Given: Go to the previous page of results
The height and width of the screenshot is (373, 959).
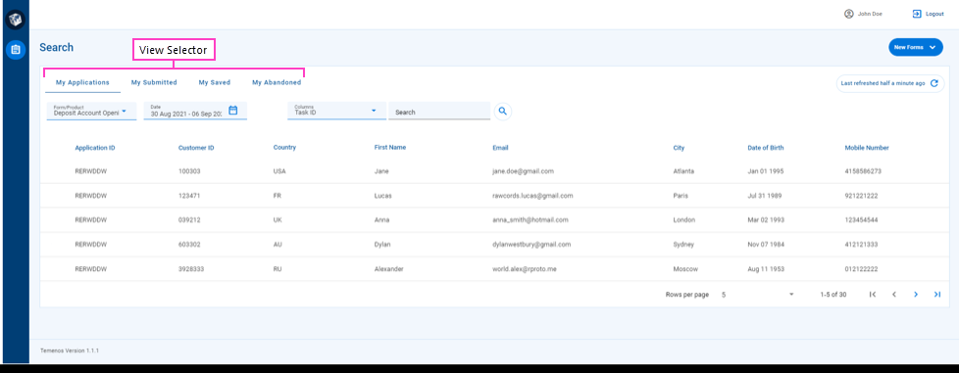Looking at the screenshot, I should (x=893, y=295).
